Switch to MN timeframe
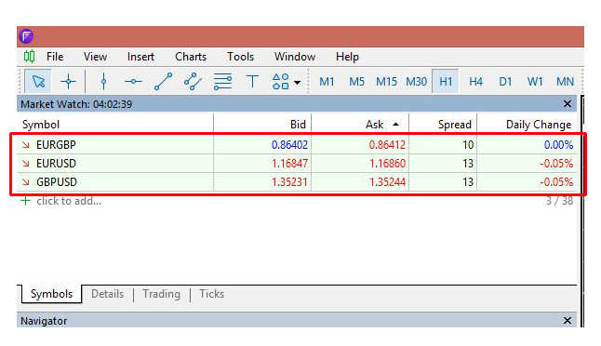Image resolution: width=601 pixels, height=346 pixels. coord(565,81)
